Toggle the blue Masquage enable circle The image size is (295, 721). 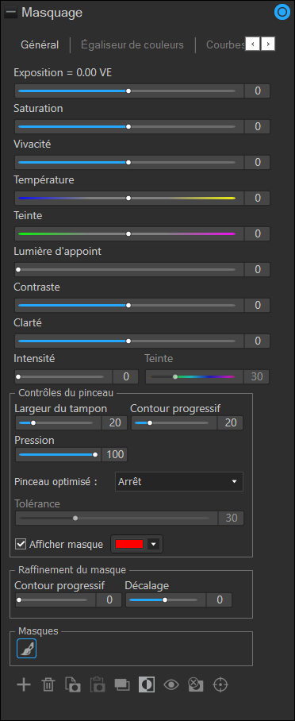281,13
